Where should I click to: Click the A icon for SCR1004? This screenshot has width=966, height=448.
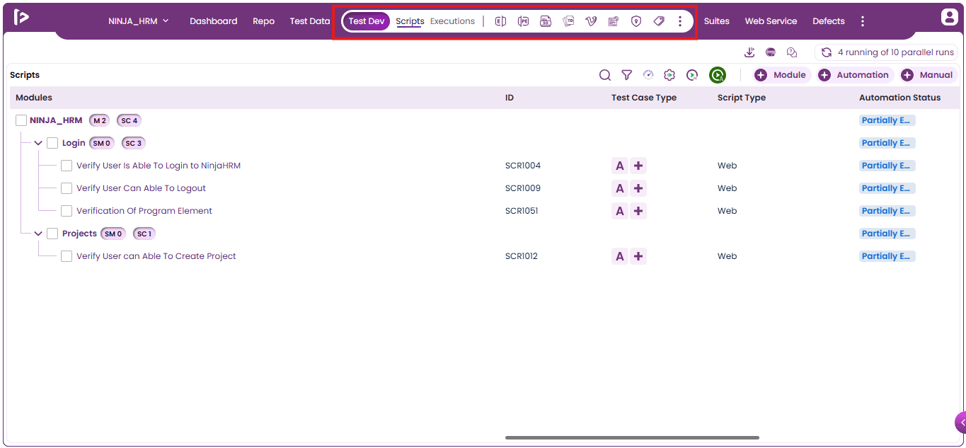(620, 166)
